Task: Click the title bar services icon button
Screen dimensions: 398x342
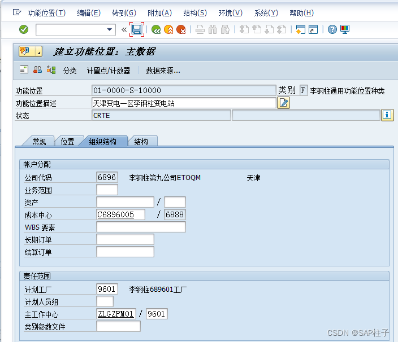Action: (27, 51)
